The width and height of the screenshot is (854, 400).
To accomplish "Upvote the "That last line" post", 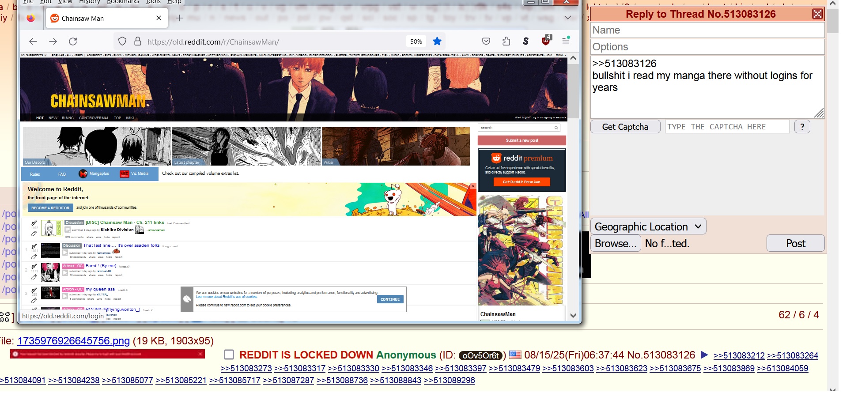I will tap(34, 246).
